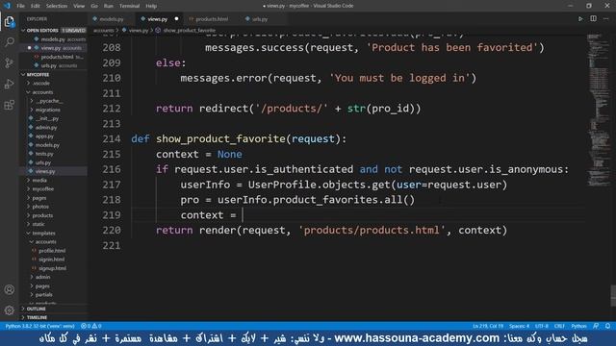Viewport: 616px width, 346px height.
Task: Click the VS Code logo icon in title bar
Action: (x=7, y=6)
